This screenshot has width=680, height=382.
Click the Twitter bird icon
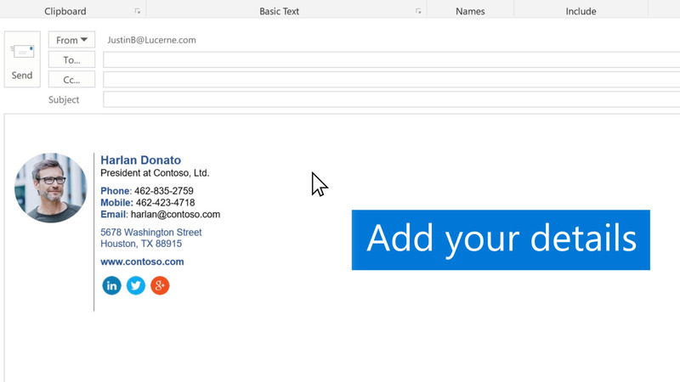click(x=136, y=286)
